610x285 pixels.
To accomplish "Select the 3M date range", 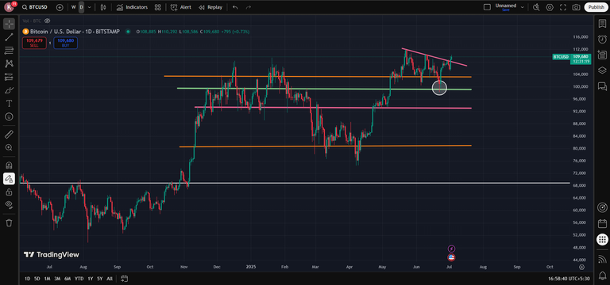I will [x=57, y=279].
